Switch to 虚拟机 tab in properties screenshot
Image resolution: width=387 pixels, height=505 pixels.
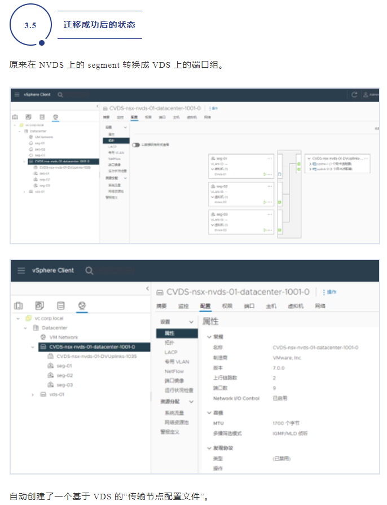click(296, 306)
